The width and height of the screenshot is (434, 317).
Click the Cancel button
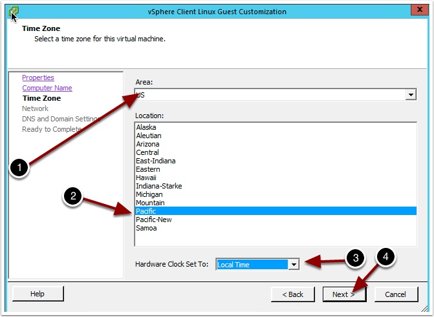[x=396, y=294]
